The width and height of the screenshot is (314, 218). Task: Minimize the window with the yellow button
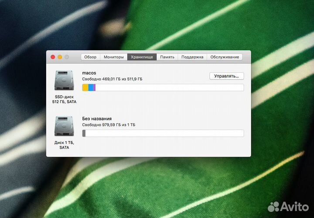60,57
